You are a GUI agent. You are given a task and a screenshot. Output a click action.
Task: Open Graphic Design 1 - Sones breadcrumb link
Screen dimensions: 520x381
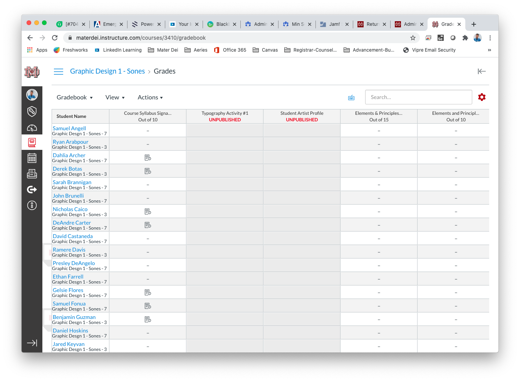coord(107,71)
